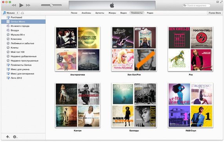
Task: Click the Лето 2012 text in sidebar
Action: (16, 78)
